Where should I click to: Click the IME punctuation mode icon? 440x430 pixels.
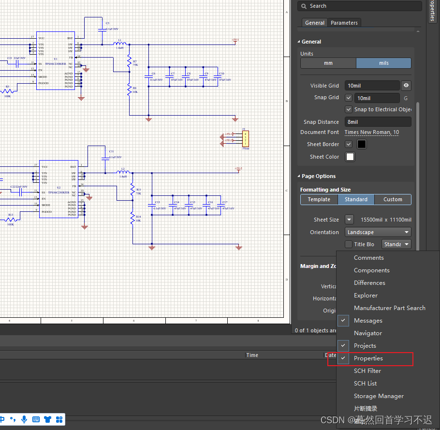click(x=13, y=419)
